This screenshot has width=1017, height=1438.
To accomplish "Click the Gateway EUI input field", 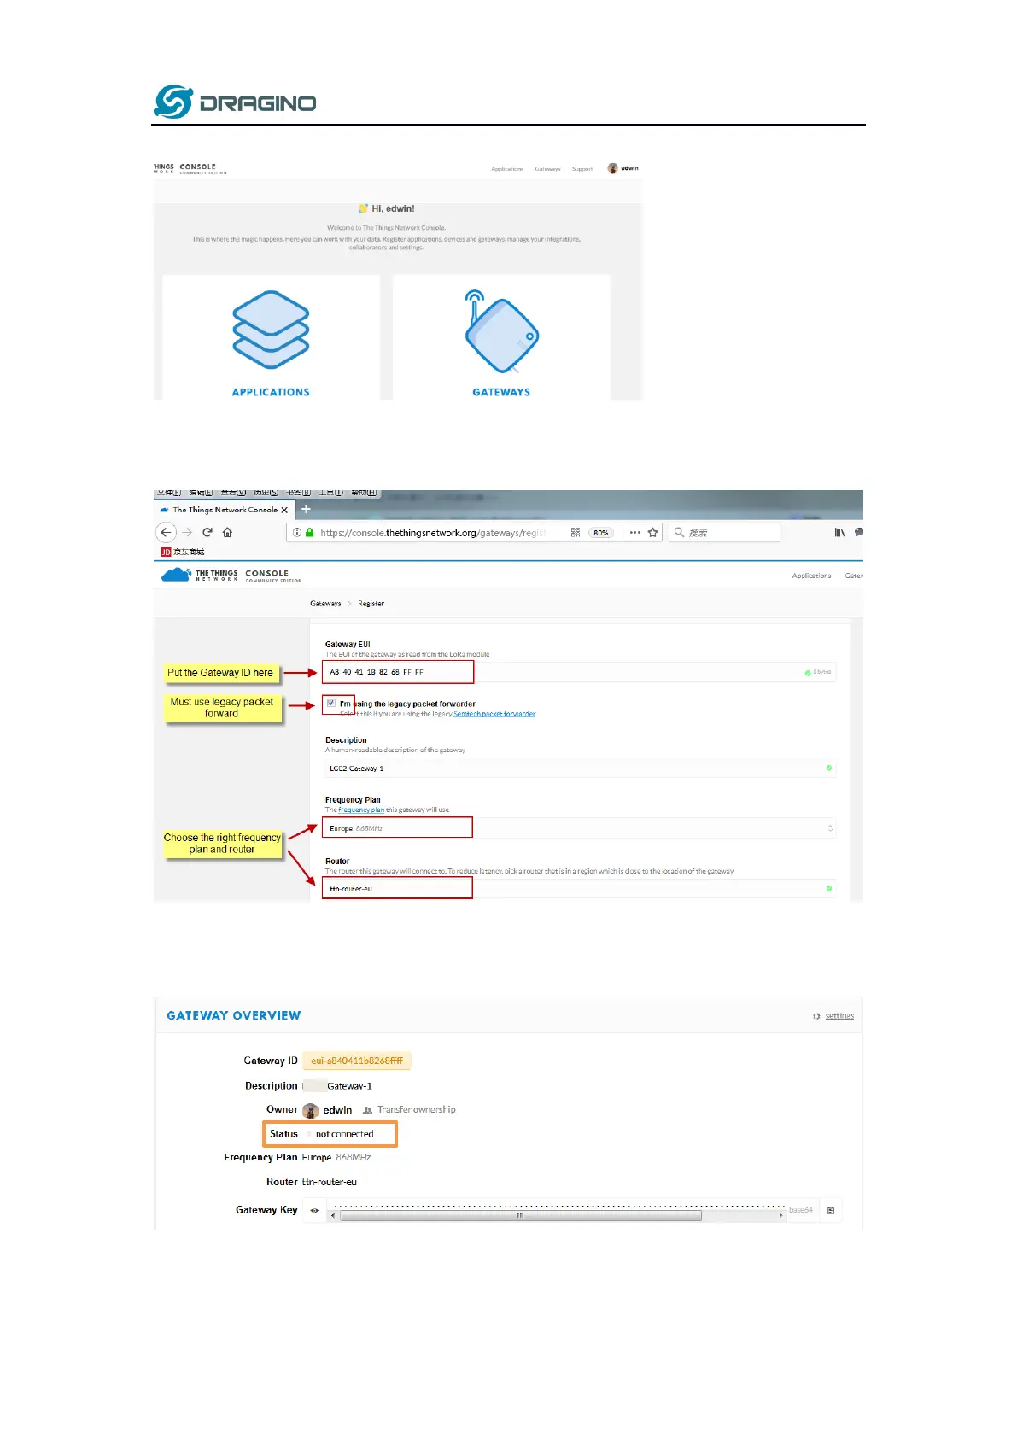I will 579,672.
